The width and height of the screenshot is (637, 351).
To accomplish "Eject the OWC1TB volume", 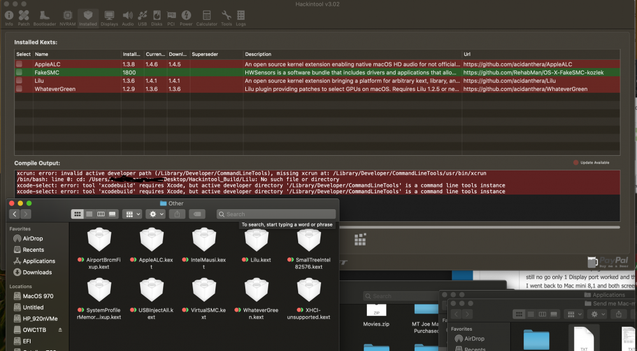I will point(60,330).
